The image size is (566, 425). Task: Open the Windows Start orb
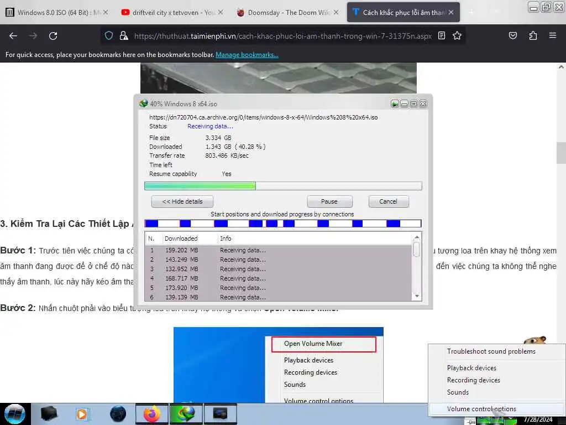[15, 414]
